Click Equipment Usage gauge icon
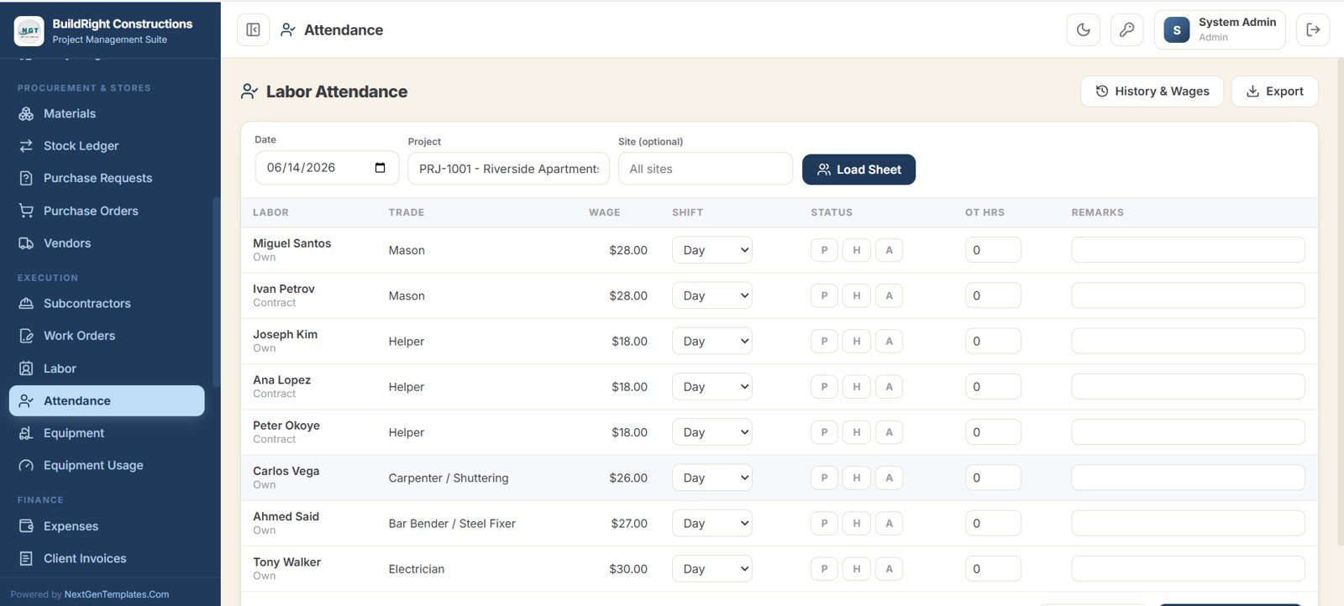Image resolution: width=1344 pixels, height=606 pixels. pos(26,466)
